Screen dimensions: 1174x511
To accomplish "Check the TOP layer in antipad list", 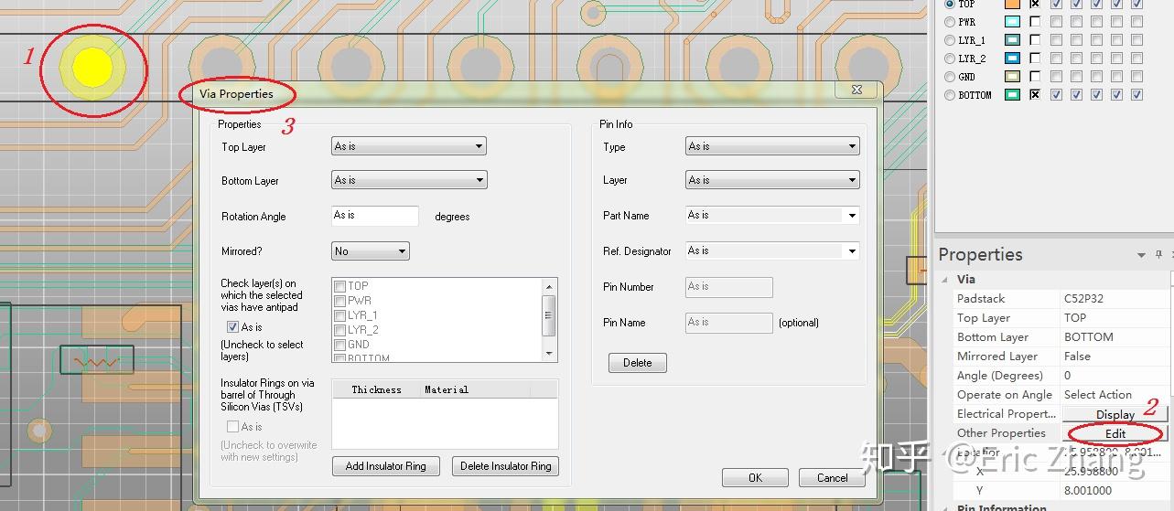I will 339,286.
